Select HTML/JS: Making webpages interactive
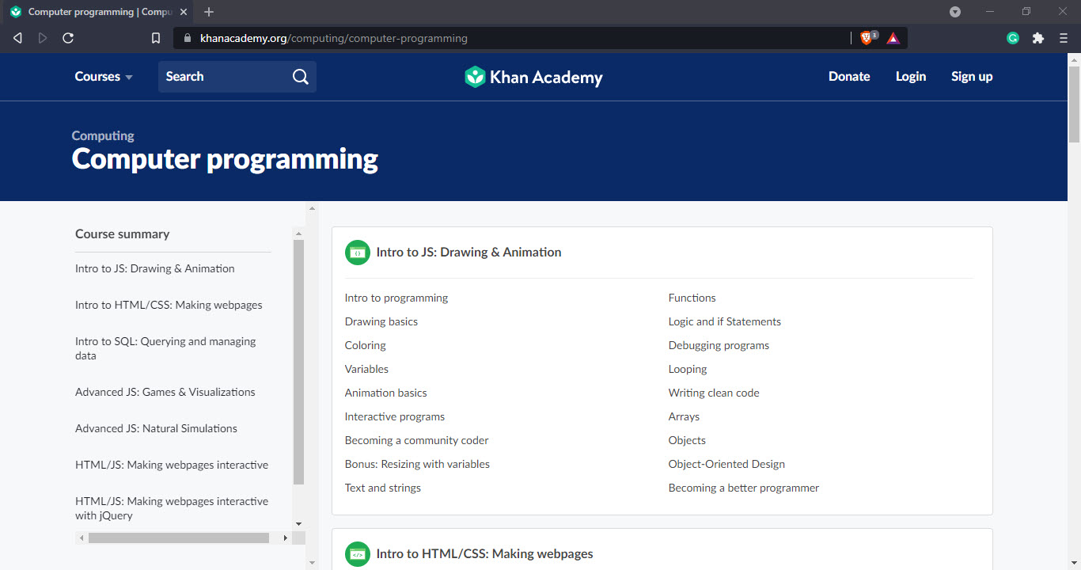Image resolution: width=1081 pixels, height=570 pixels. tap(172, 465)
